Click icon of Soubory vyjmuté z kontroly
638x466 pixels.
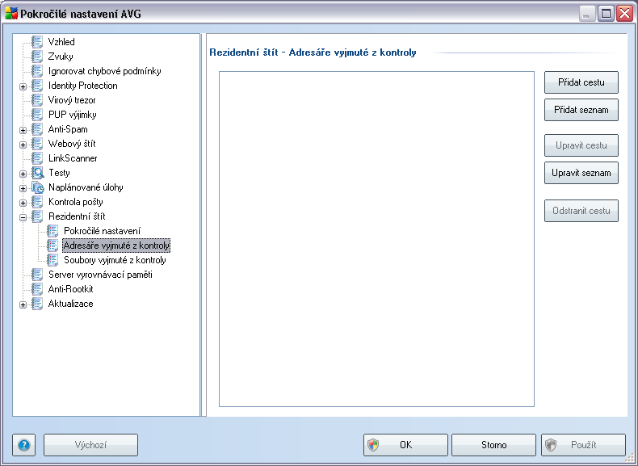[52, 260]
